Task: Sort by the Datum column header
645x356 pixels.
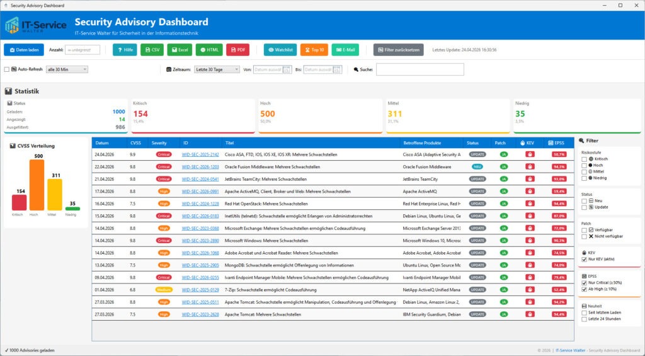Action: [x=110, y=143]
